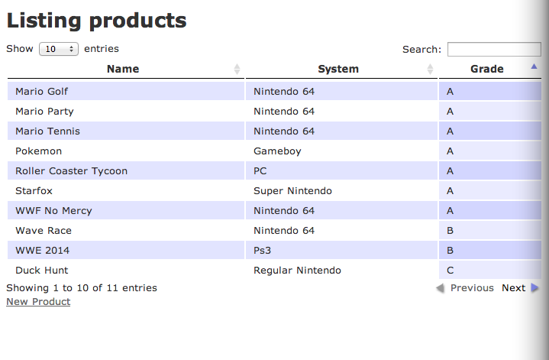Click the Listing products heading

(x=97, y=21)
